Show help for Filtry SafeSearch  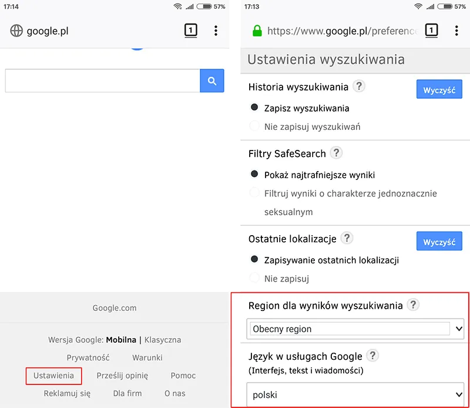point(336,153)
